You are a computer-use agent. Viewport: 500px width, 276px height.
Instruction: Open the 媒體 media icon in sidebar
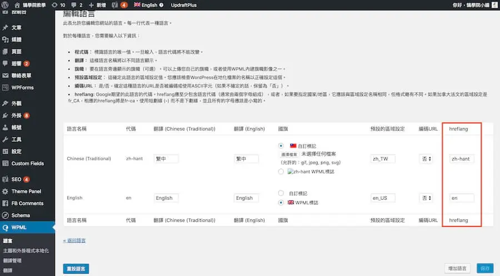pos(5,40)
